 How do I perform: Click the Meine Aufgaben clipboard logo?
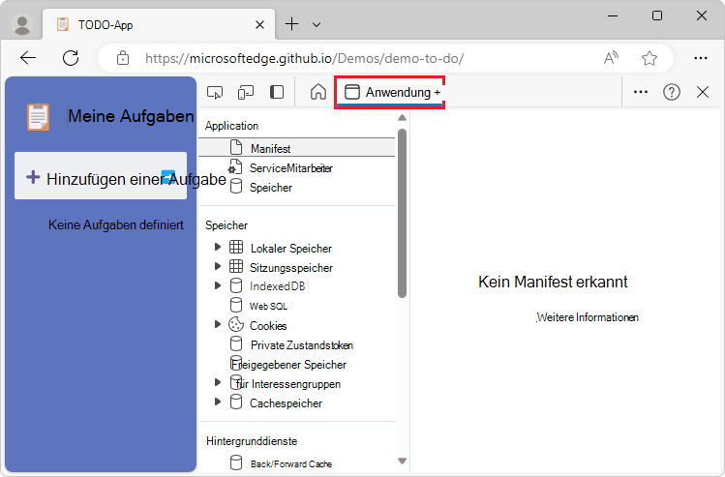[x=38, y=116]
